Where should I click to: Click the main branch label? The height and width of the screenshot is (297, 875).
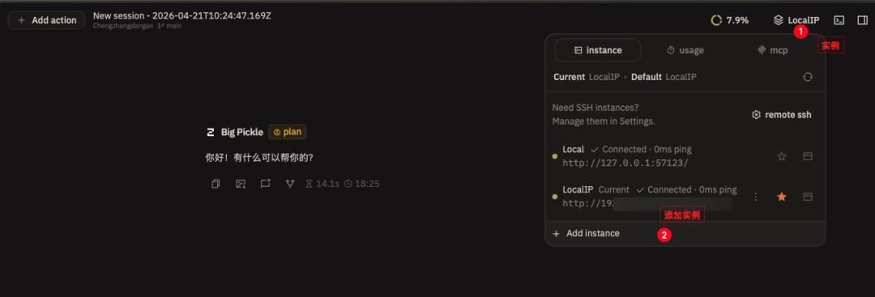[169, 26]
